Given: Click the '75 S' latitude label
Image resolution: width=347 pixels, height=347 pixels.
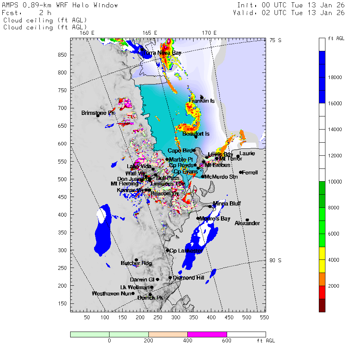Looking at the screenshot, I should pyautogui.click(x=276, y=40).
